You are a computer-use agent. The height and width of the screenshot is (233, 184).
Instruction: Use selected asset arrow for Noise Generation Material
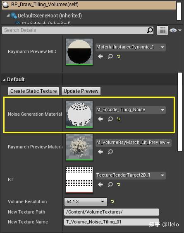100,119
